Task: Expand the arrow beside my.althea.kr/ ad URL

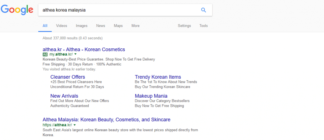Action: (x=75, y=54)
